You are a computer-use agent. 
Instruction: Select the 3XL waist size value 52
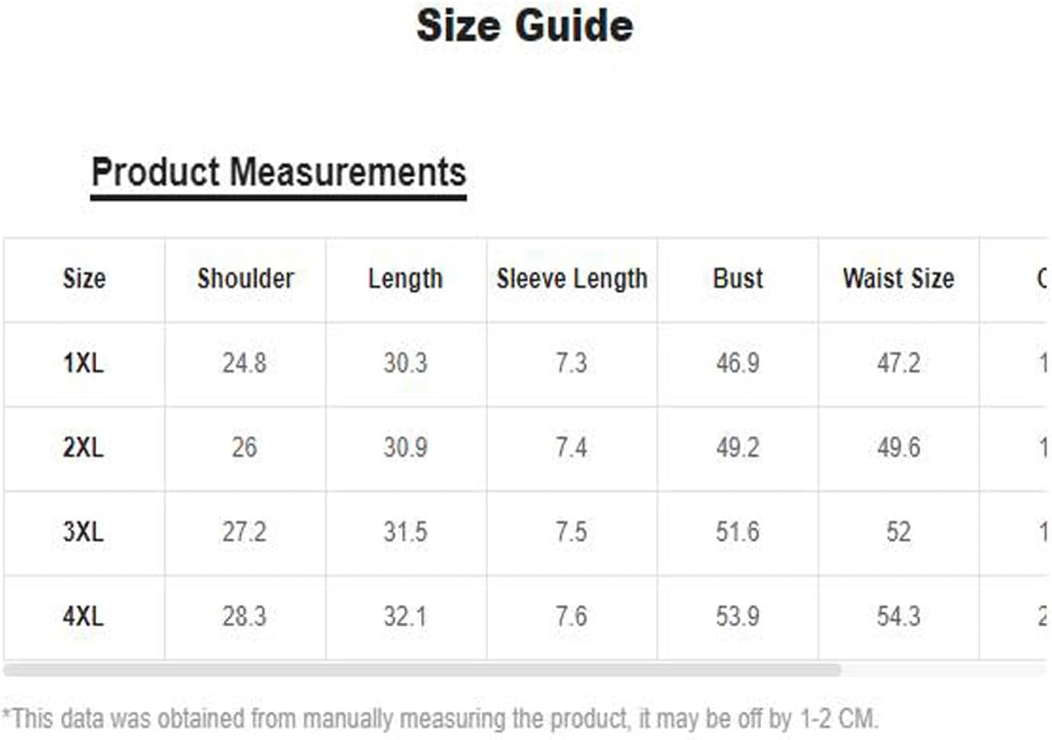(898, 532)
